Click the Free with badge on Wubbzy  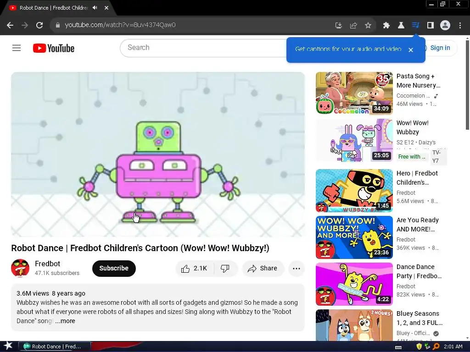pyautogui.click(x=412, y=157)
